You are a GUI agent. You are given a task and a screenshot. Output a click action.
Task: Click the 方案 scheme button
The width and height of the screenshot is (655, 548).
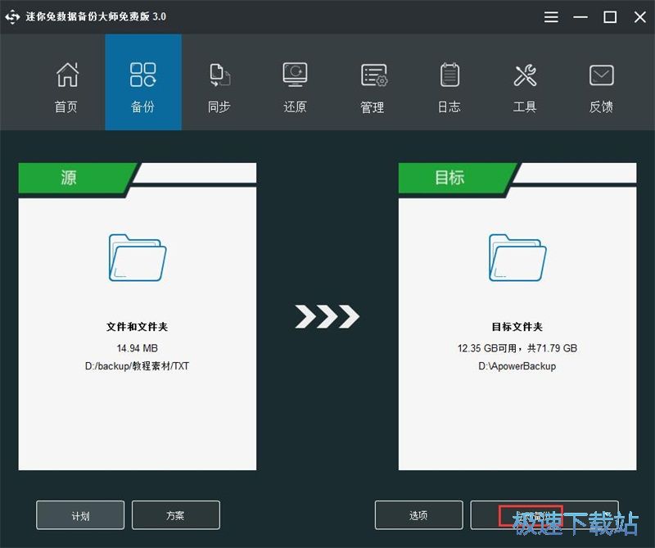pos(175,515)
